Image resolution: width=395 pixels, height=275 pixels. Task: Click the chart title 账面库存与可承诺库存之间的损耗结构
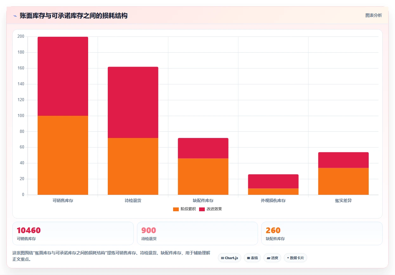(x=74, y=16)
